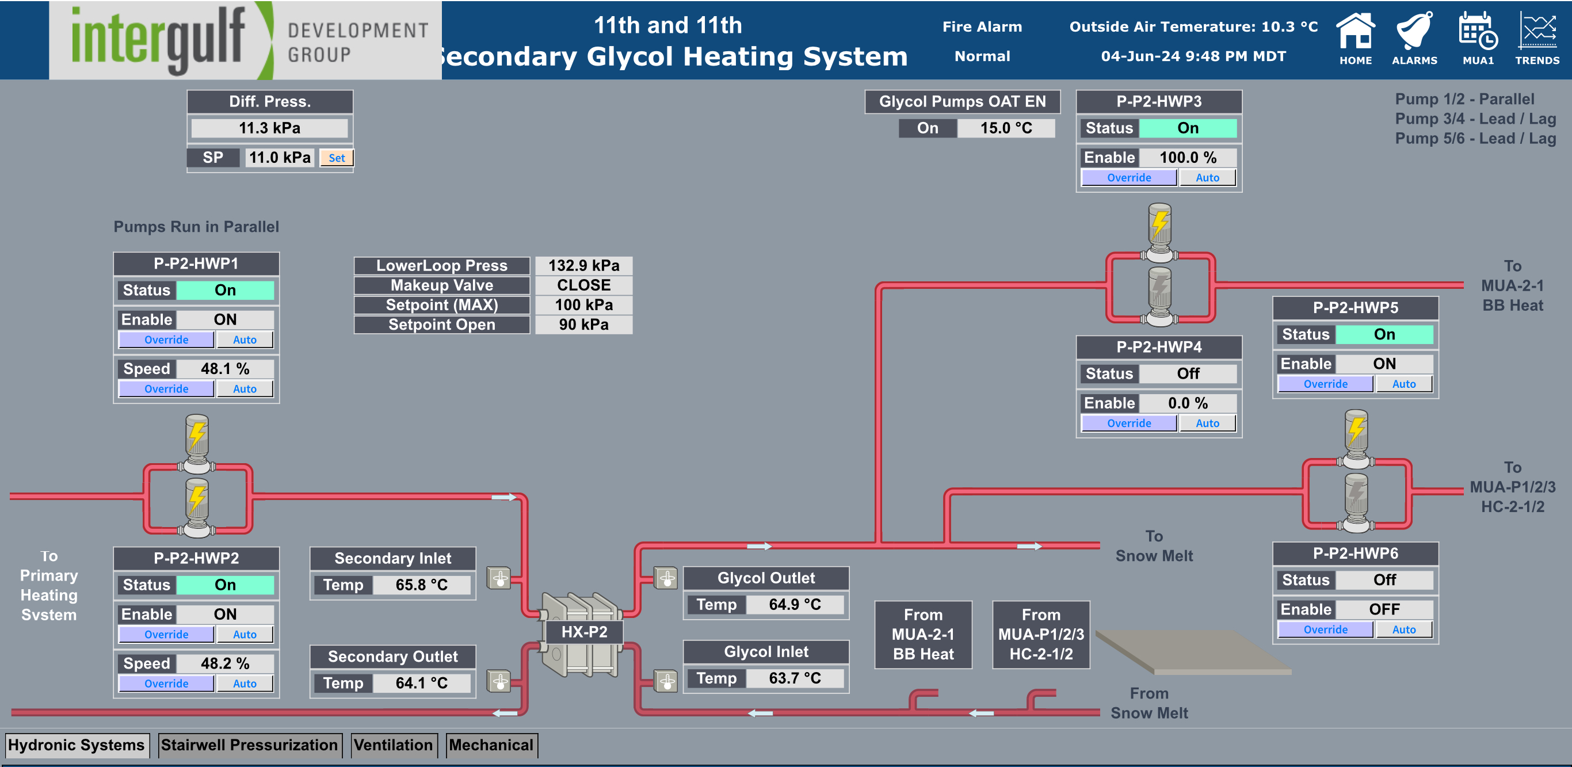Click the Intergulf Development Group logo
1572x767 pixels.
click(245, 40)
